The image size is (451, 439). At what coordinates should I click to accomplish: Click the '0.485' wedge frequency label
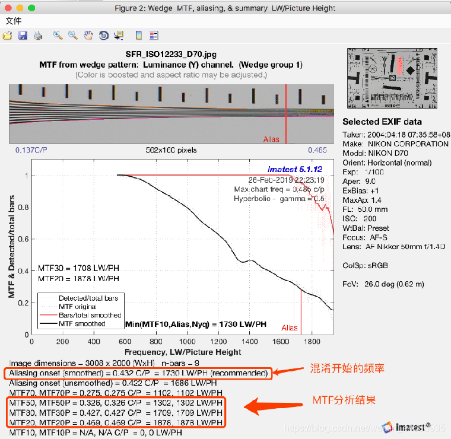click(x=317, y=150)
